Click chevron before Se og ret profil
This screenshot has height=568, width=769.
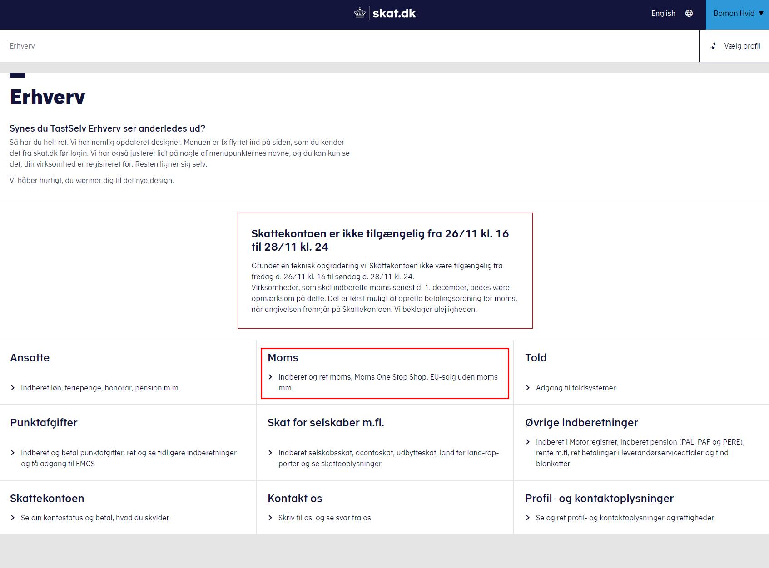click(528, 518)
